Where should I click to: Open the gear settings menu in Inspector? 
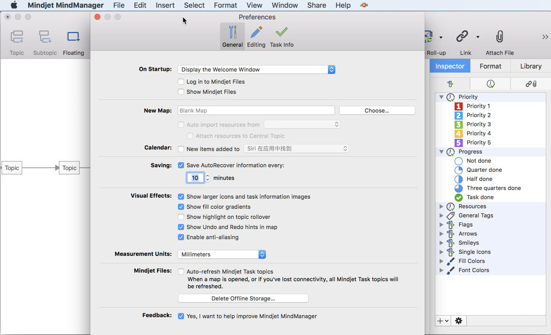point(459,321)
